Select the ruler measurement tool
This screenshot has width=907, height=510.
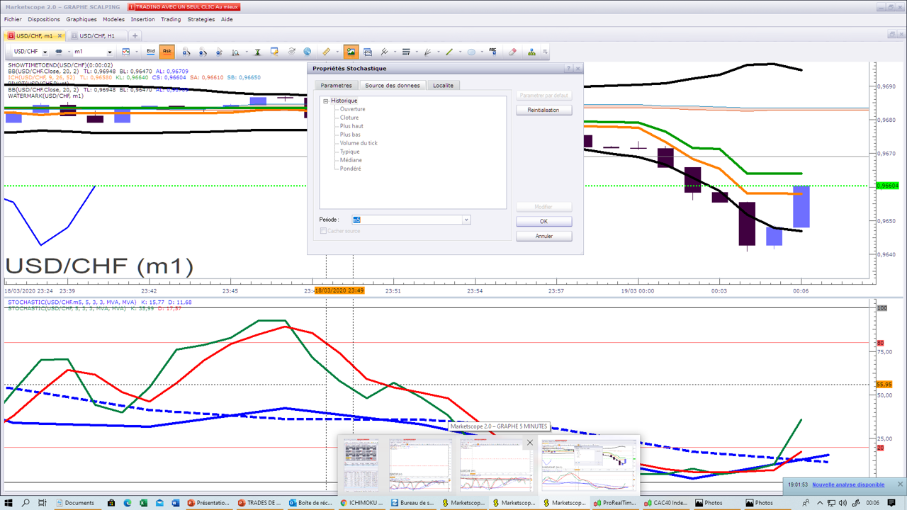326,52
